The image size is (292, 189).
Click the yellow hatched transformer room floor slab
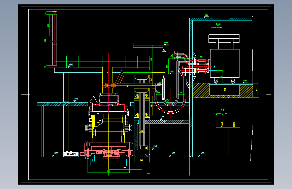pos(223,90)
